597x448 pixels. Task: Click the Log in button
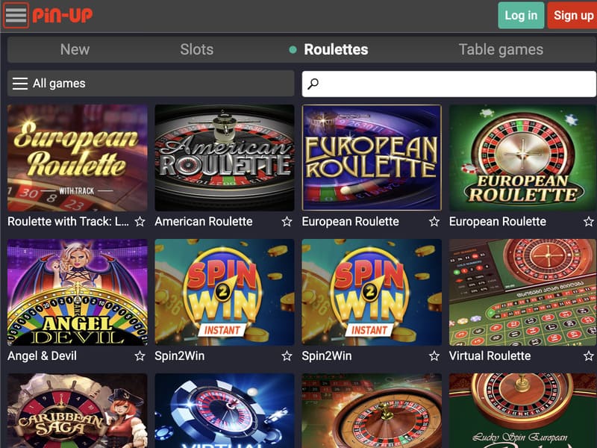pos(520,15)
